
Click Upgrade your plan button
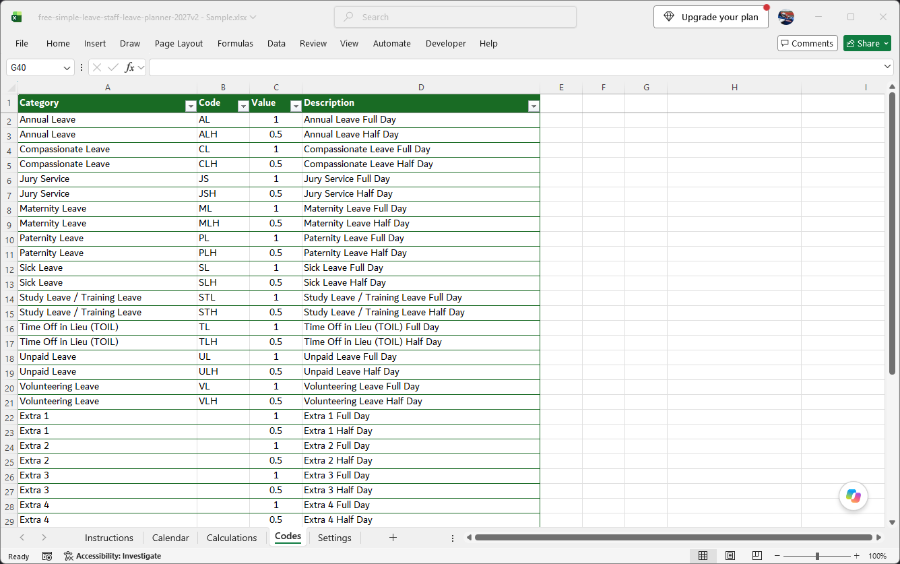[711, 17]
